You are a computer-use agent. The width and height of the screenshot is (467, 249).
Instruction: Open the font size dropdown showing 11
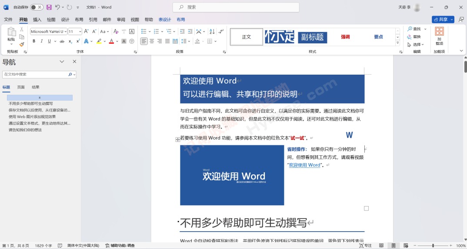coord(80,32)
